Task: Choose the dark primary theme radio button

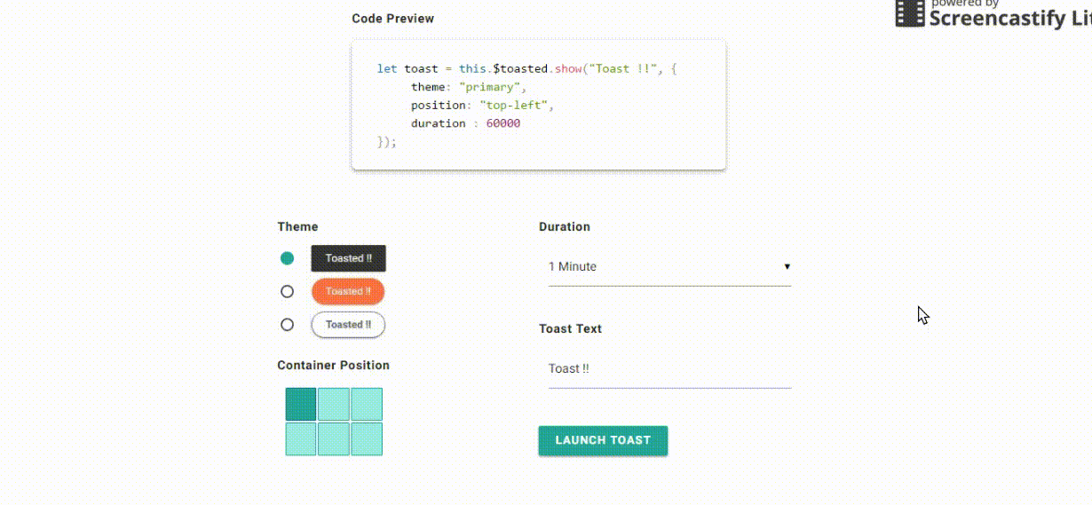Action: tap(287, 258)
